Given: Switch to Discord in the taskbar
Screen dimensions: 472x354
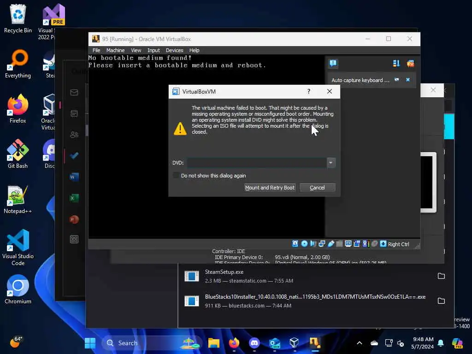Looking at the screenshot, I should [254, 343].
